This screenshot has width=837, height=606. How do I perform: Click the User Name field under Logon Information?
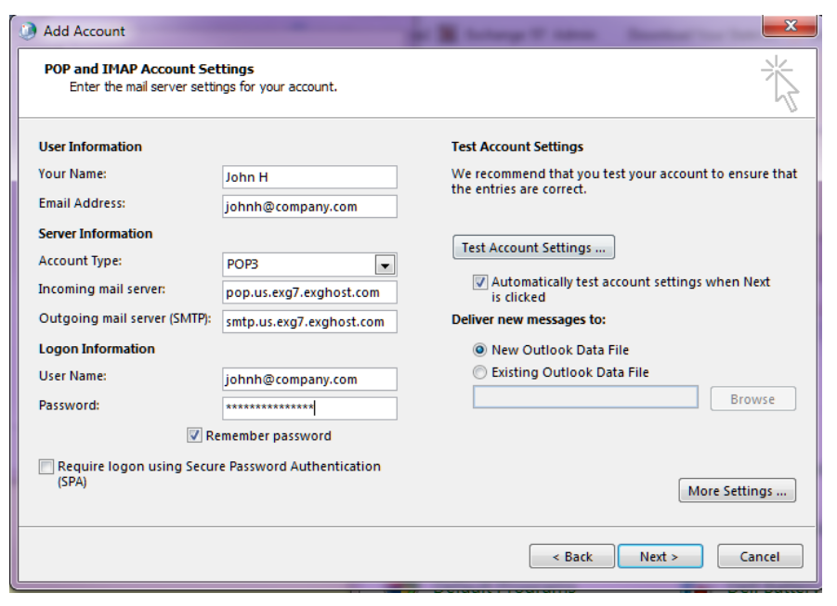click(x=309, y=380)
